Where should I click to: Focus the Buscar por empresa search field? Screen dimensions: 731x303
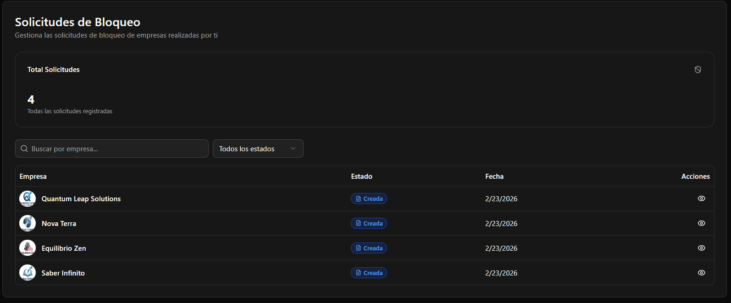click(x=117, y=149)
